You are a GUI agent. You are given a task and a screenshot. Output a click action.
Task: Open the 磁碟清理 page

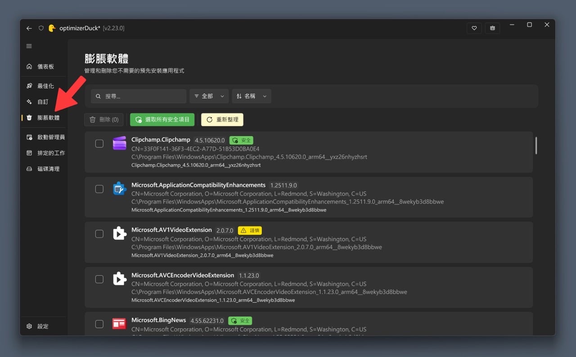point(43,169)
